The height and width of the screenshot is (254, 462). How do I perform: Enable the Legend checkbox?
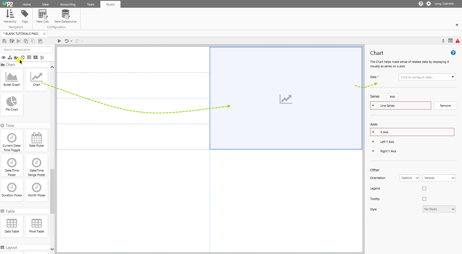pos(425,189)
